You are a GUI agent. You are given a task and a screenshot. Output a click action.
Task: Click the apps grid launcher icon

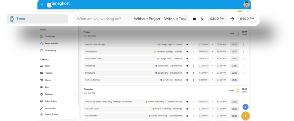click(x=42, y=4)
